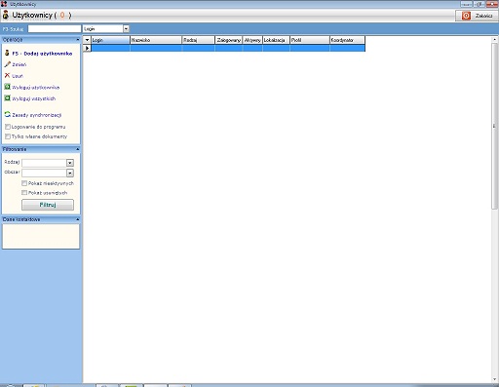Click the red Usuń cross icon

7,75
